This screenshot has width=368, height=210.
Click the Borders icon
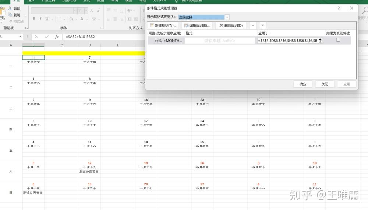click(59, 19)
